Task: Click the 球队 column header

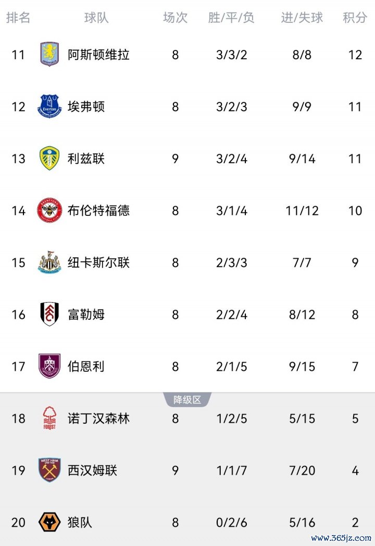Action: click(x=96, y=18)
